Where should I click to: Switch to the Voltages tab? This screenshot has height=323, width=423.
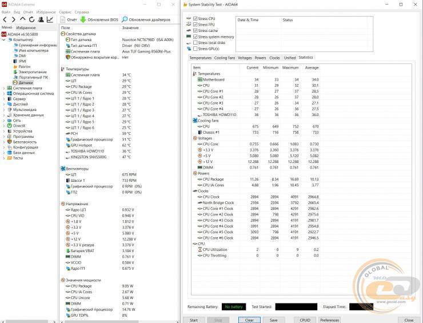[245, 58]
